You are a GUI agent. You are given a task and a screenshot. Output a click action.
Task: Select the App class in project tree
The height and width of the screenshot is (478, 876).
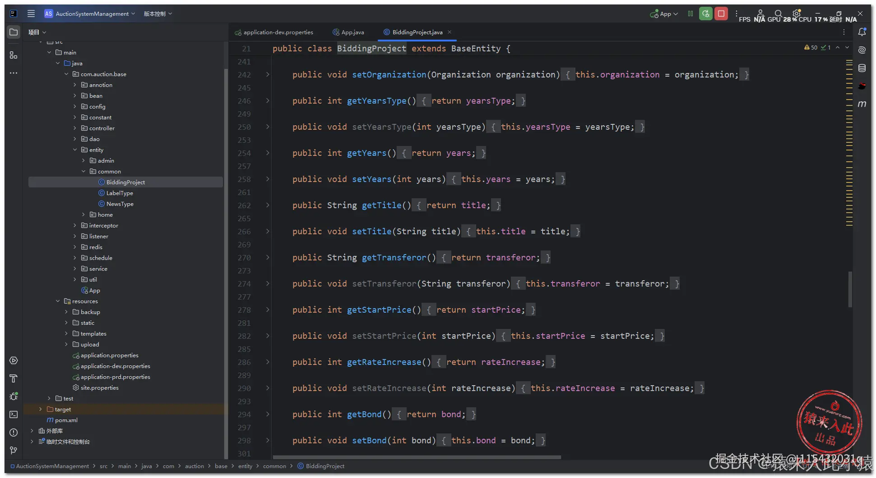(91, 290)
